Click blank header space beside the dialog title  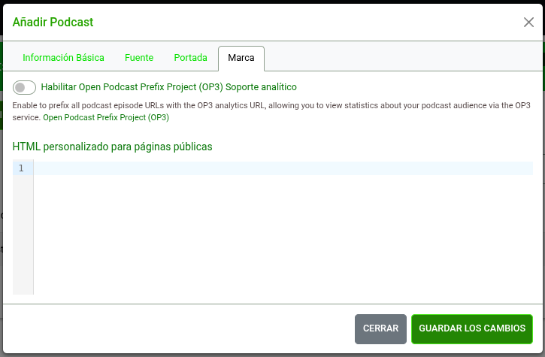[301, 22]
